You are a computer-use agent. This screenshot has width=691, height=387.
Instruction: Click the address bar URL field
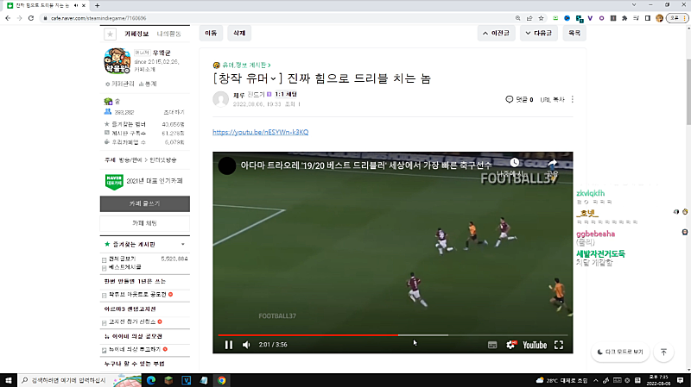(277, 18)
